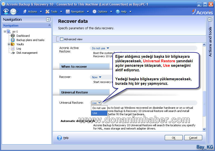Maximize the Acronis window
This screenshot has width=215, height=151.
click(x=205, y=4)
